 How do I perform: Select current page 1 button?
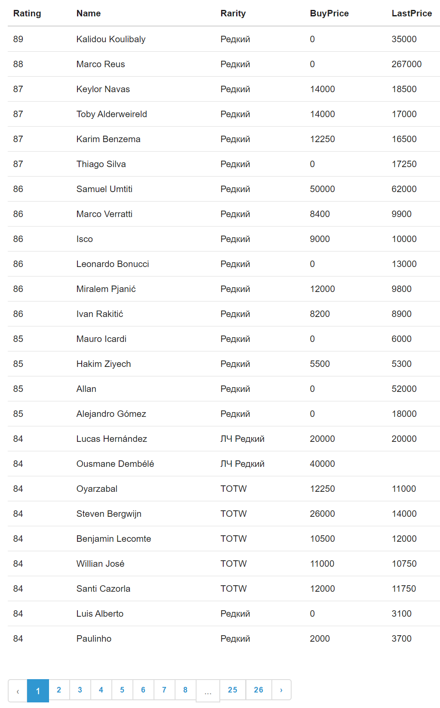coord(38,691)
